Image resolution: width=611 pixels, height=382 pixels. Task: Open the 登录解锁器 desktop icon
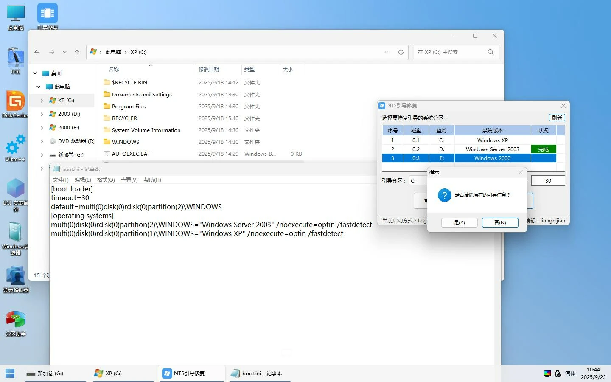[x=16, y=279]
